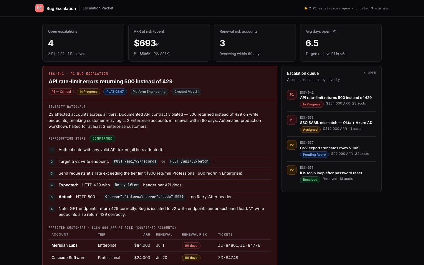The width and height of the screenshot is (424, 265).
Task: Click the Jul 20 renewal date cell
Action: [x=162, y=258]
